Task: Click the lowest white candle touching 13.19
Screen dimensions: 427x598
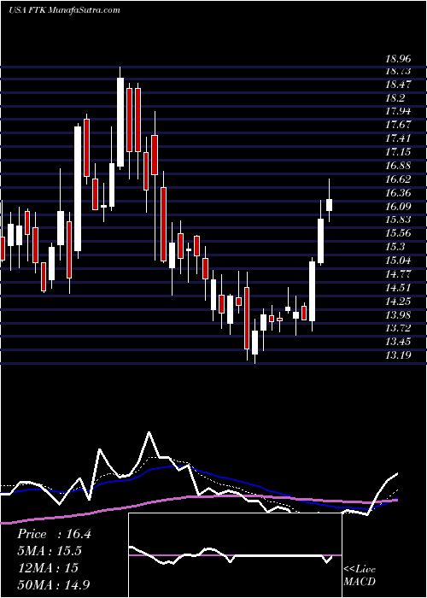Action: [254, 343]
